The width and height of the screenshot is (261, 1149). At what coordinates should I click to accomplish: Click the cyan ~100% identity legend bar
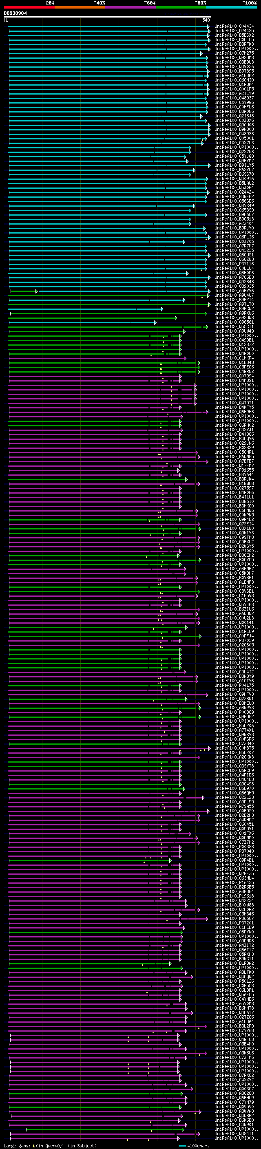click(232, 7)
